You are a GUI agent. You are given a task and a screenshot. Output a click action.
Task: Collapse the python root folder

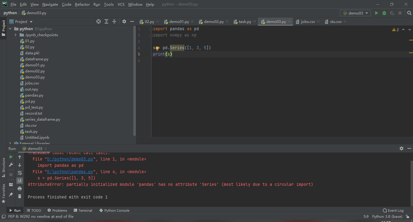pos(10,29)
